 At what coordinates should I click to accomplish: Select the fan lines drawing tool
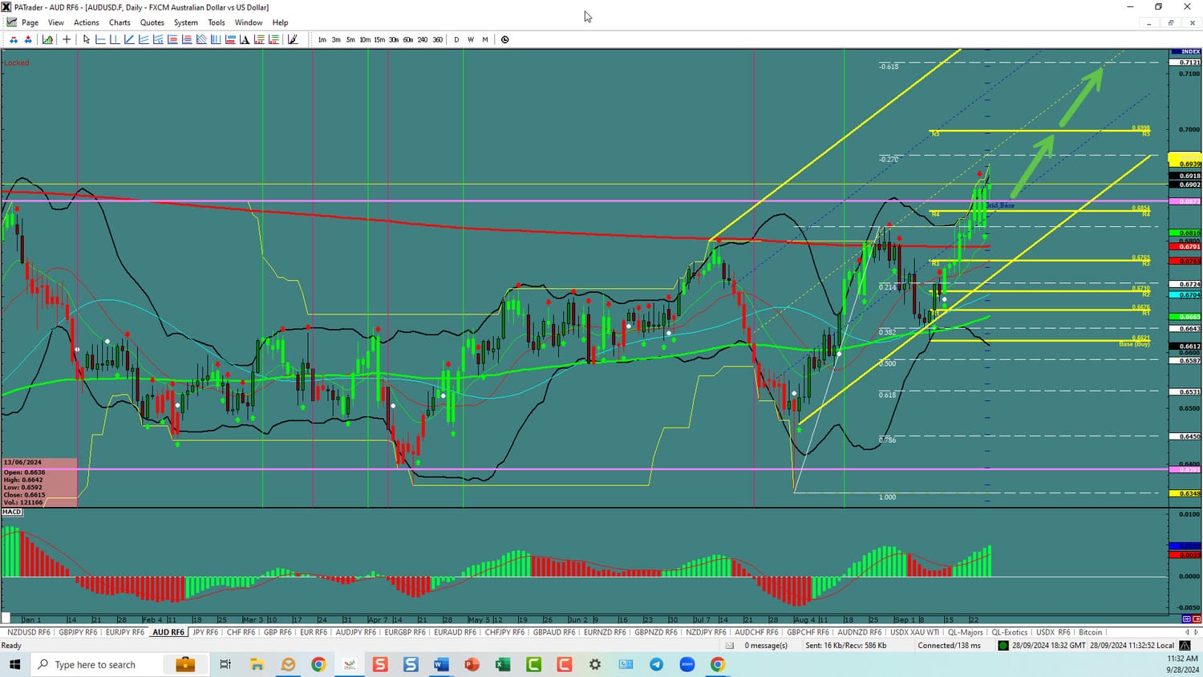coord(201,39)
